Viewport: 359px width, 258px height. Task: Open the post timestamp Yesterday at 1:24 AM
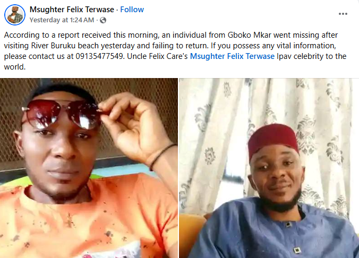[x=62, y=20]
